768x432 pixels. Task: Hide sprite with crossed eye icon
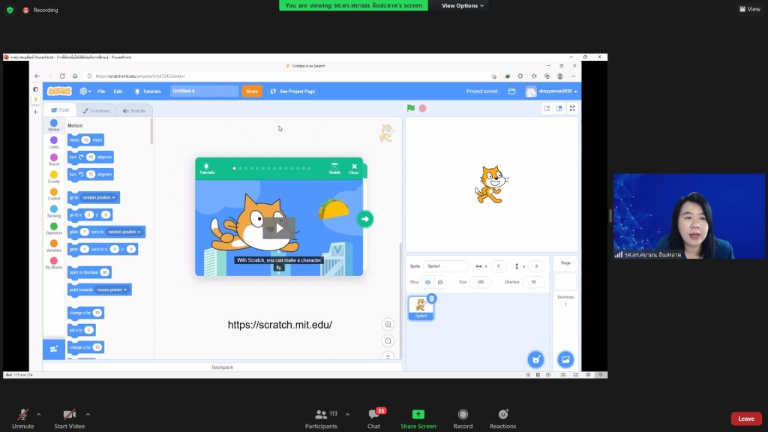(439, 282)
